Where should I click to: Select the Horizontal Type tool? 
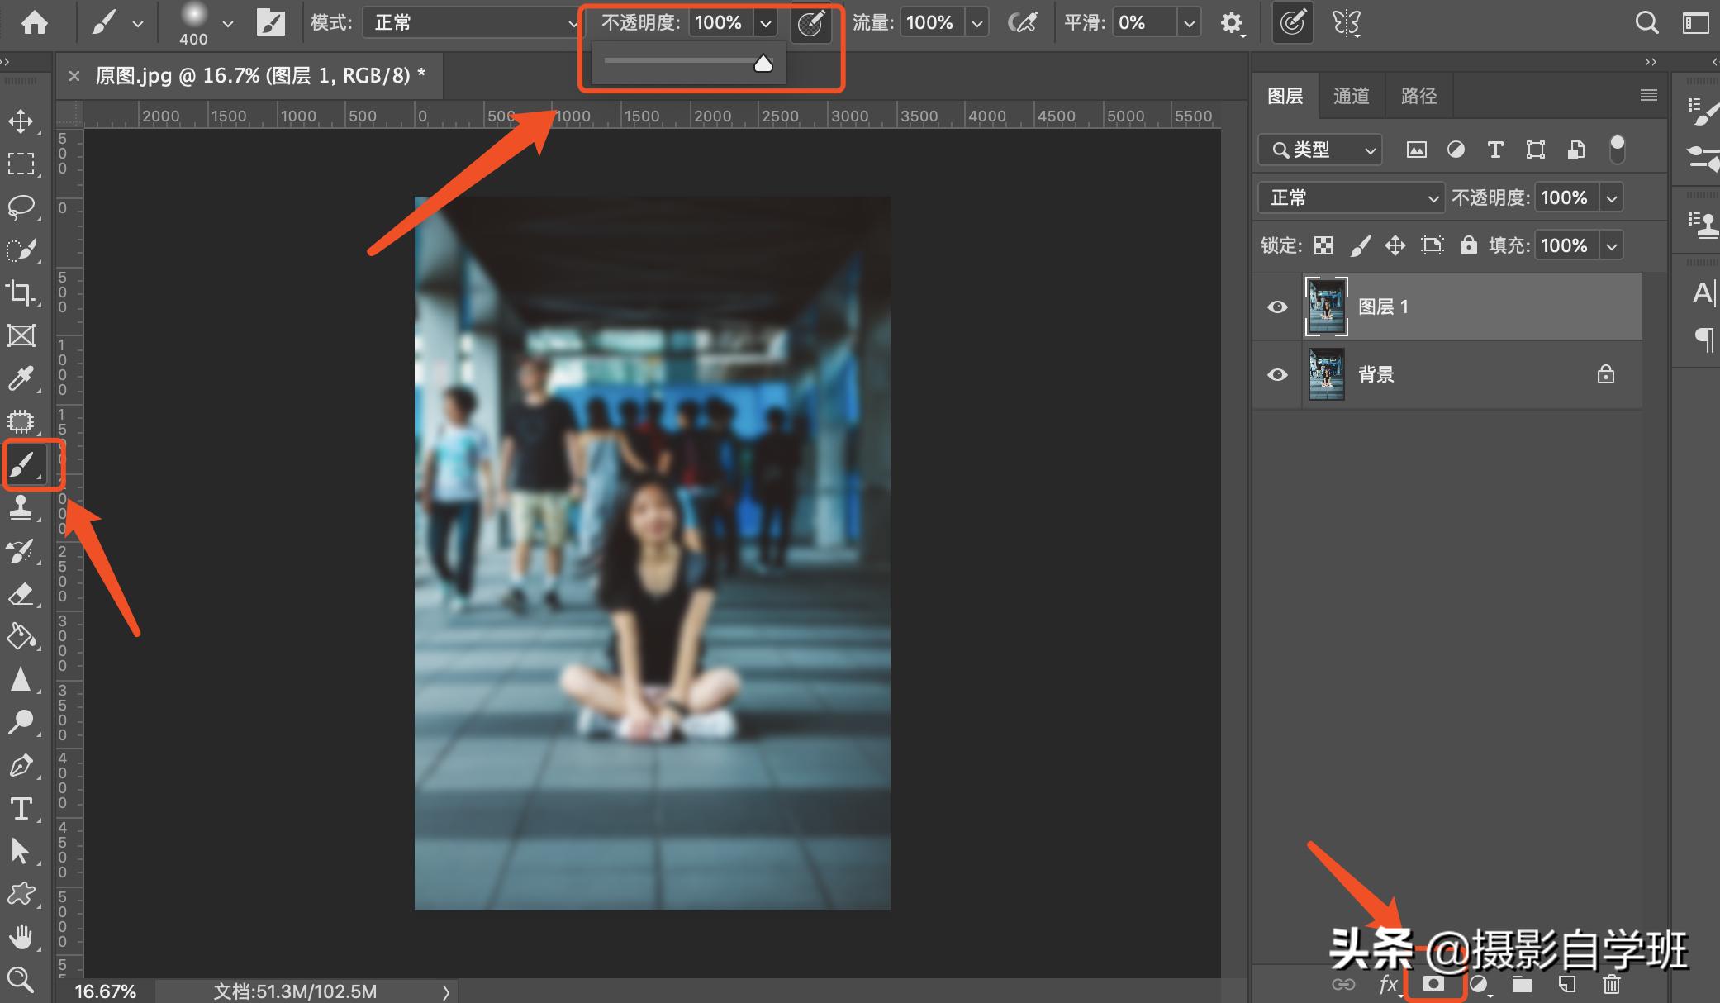pyautogui.click(x=21, y=808)
